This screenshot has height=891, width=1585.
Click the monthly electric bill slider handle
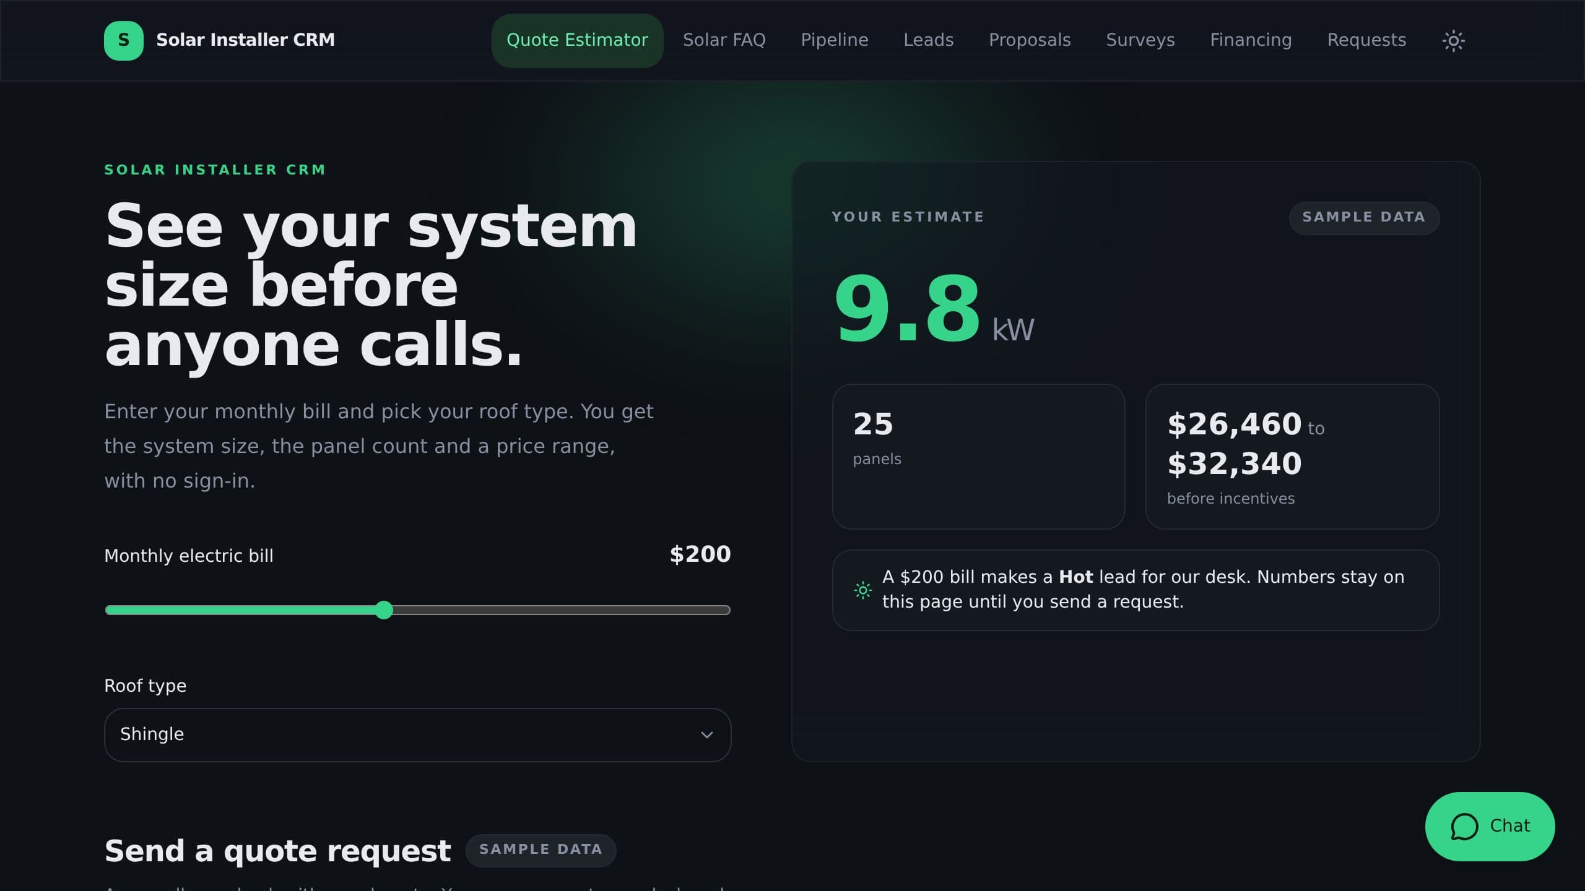point(384,610)
